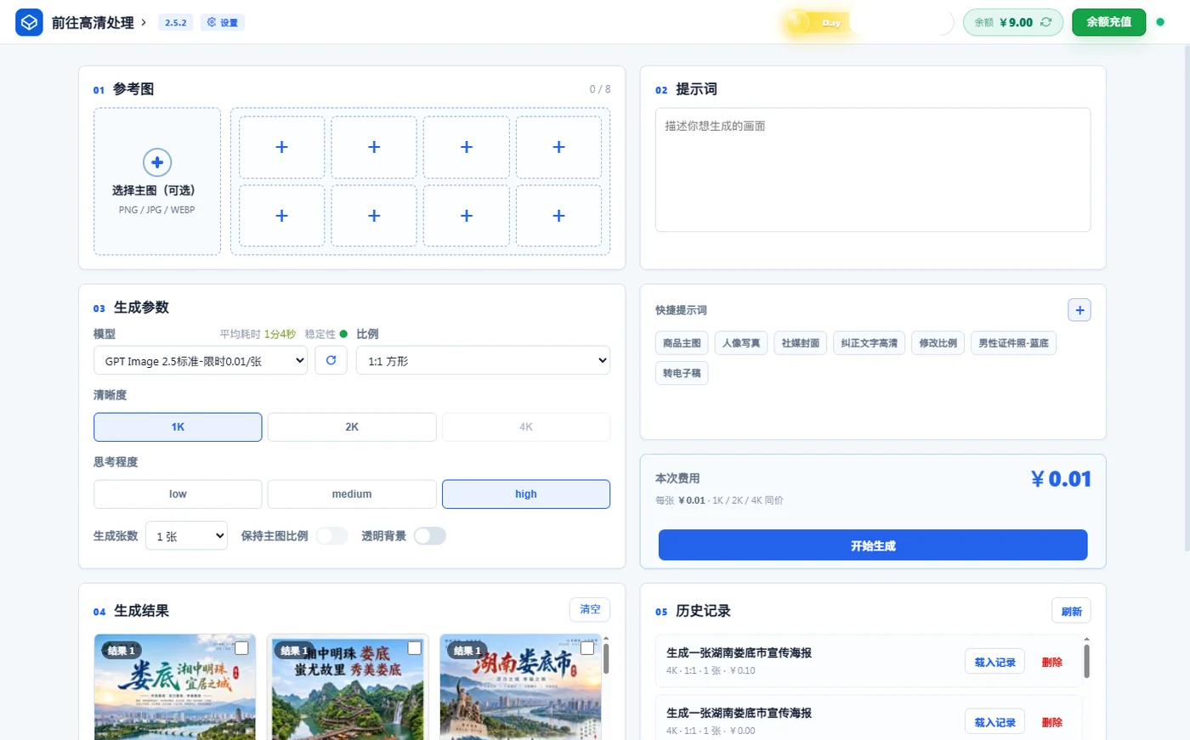This screenshot has height=740, width=1190.
Task: Use the 修改比例 quick prompt
Action: point(938,343)
